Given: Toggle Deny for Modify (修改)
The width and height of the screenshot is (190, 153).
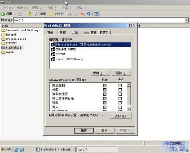Looking at the screenshot, I should coord(120,90).
